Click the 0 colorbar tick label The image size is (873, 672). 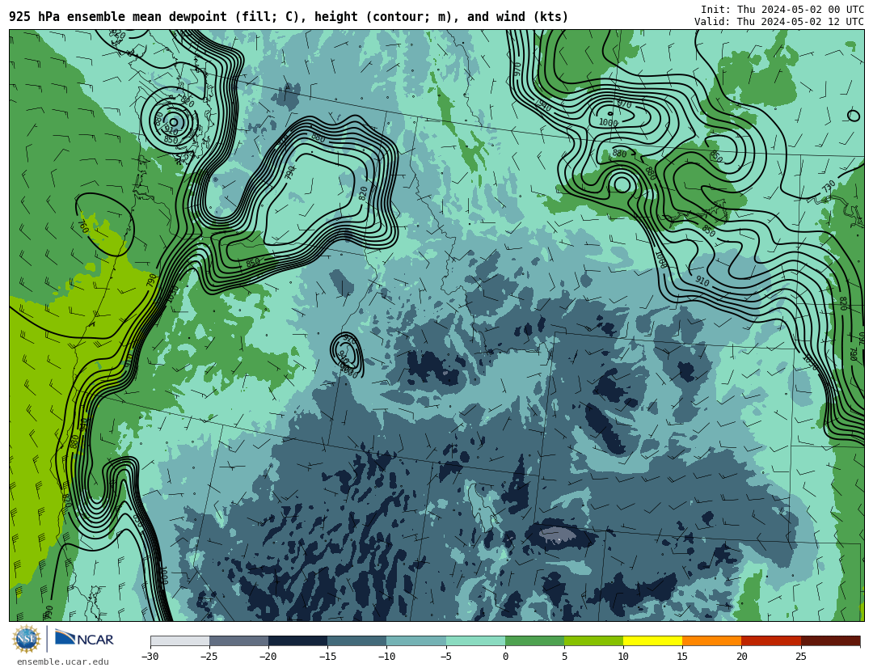click(505, 657)
